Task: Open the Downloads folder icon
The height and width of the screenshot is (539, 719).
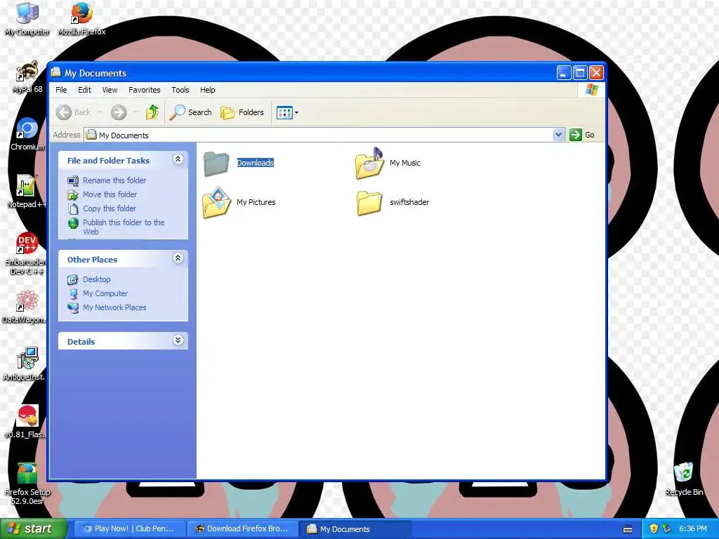Action: pos(216,164)
